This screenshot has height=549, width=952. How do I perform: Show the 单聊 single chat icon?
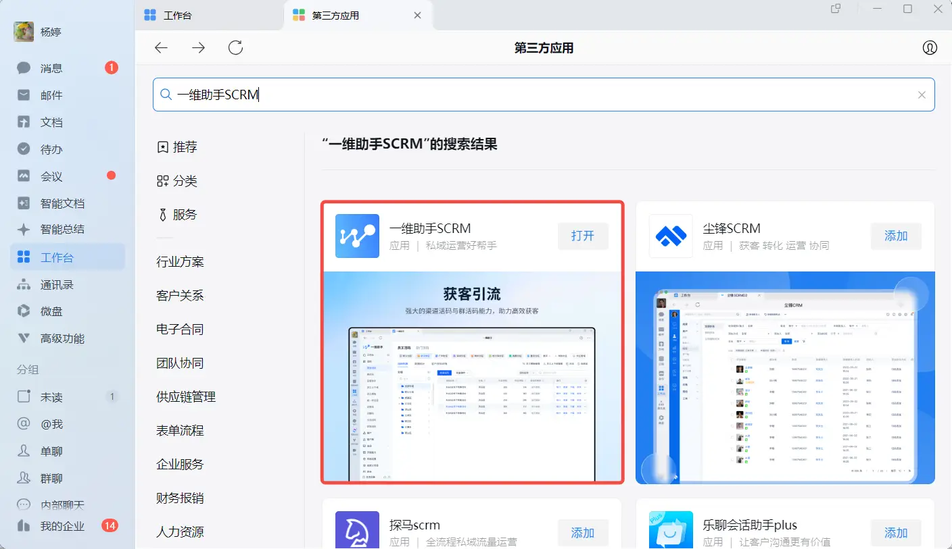tap(24, 451)
